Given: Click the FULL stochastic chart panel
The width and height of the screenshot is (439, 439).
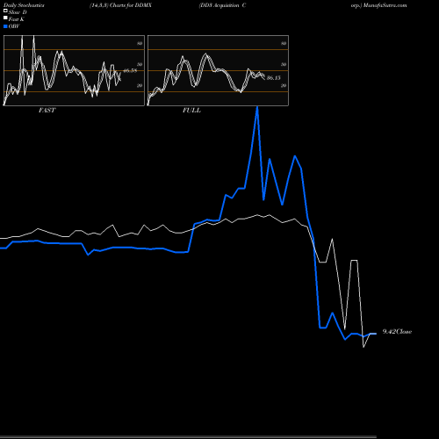Looking at the screenshot, I should (x=218, y=70).
